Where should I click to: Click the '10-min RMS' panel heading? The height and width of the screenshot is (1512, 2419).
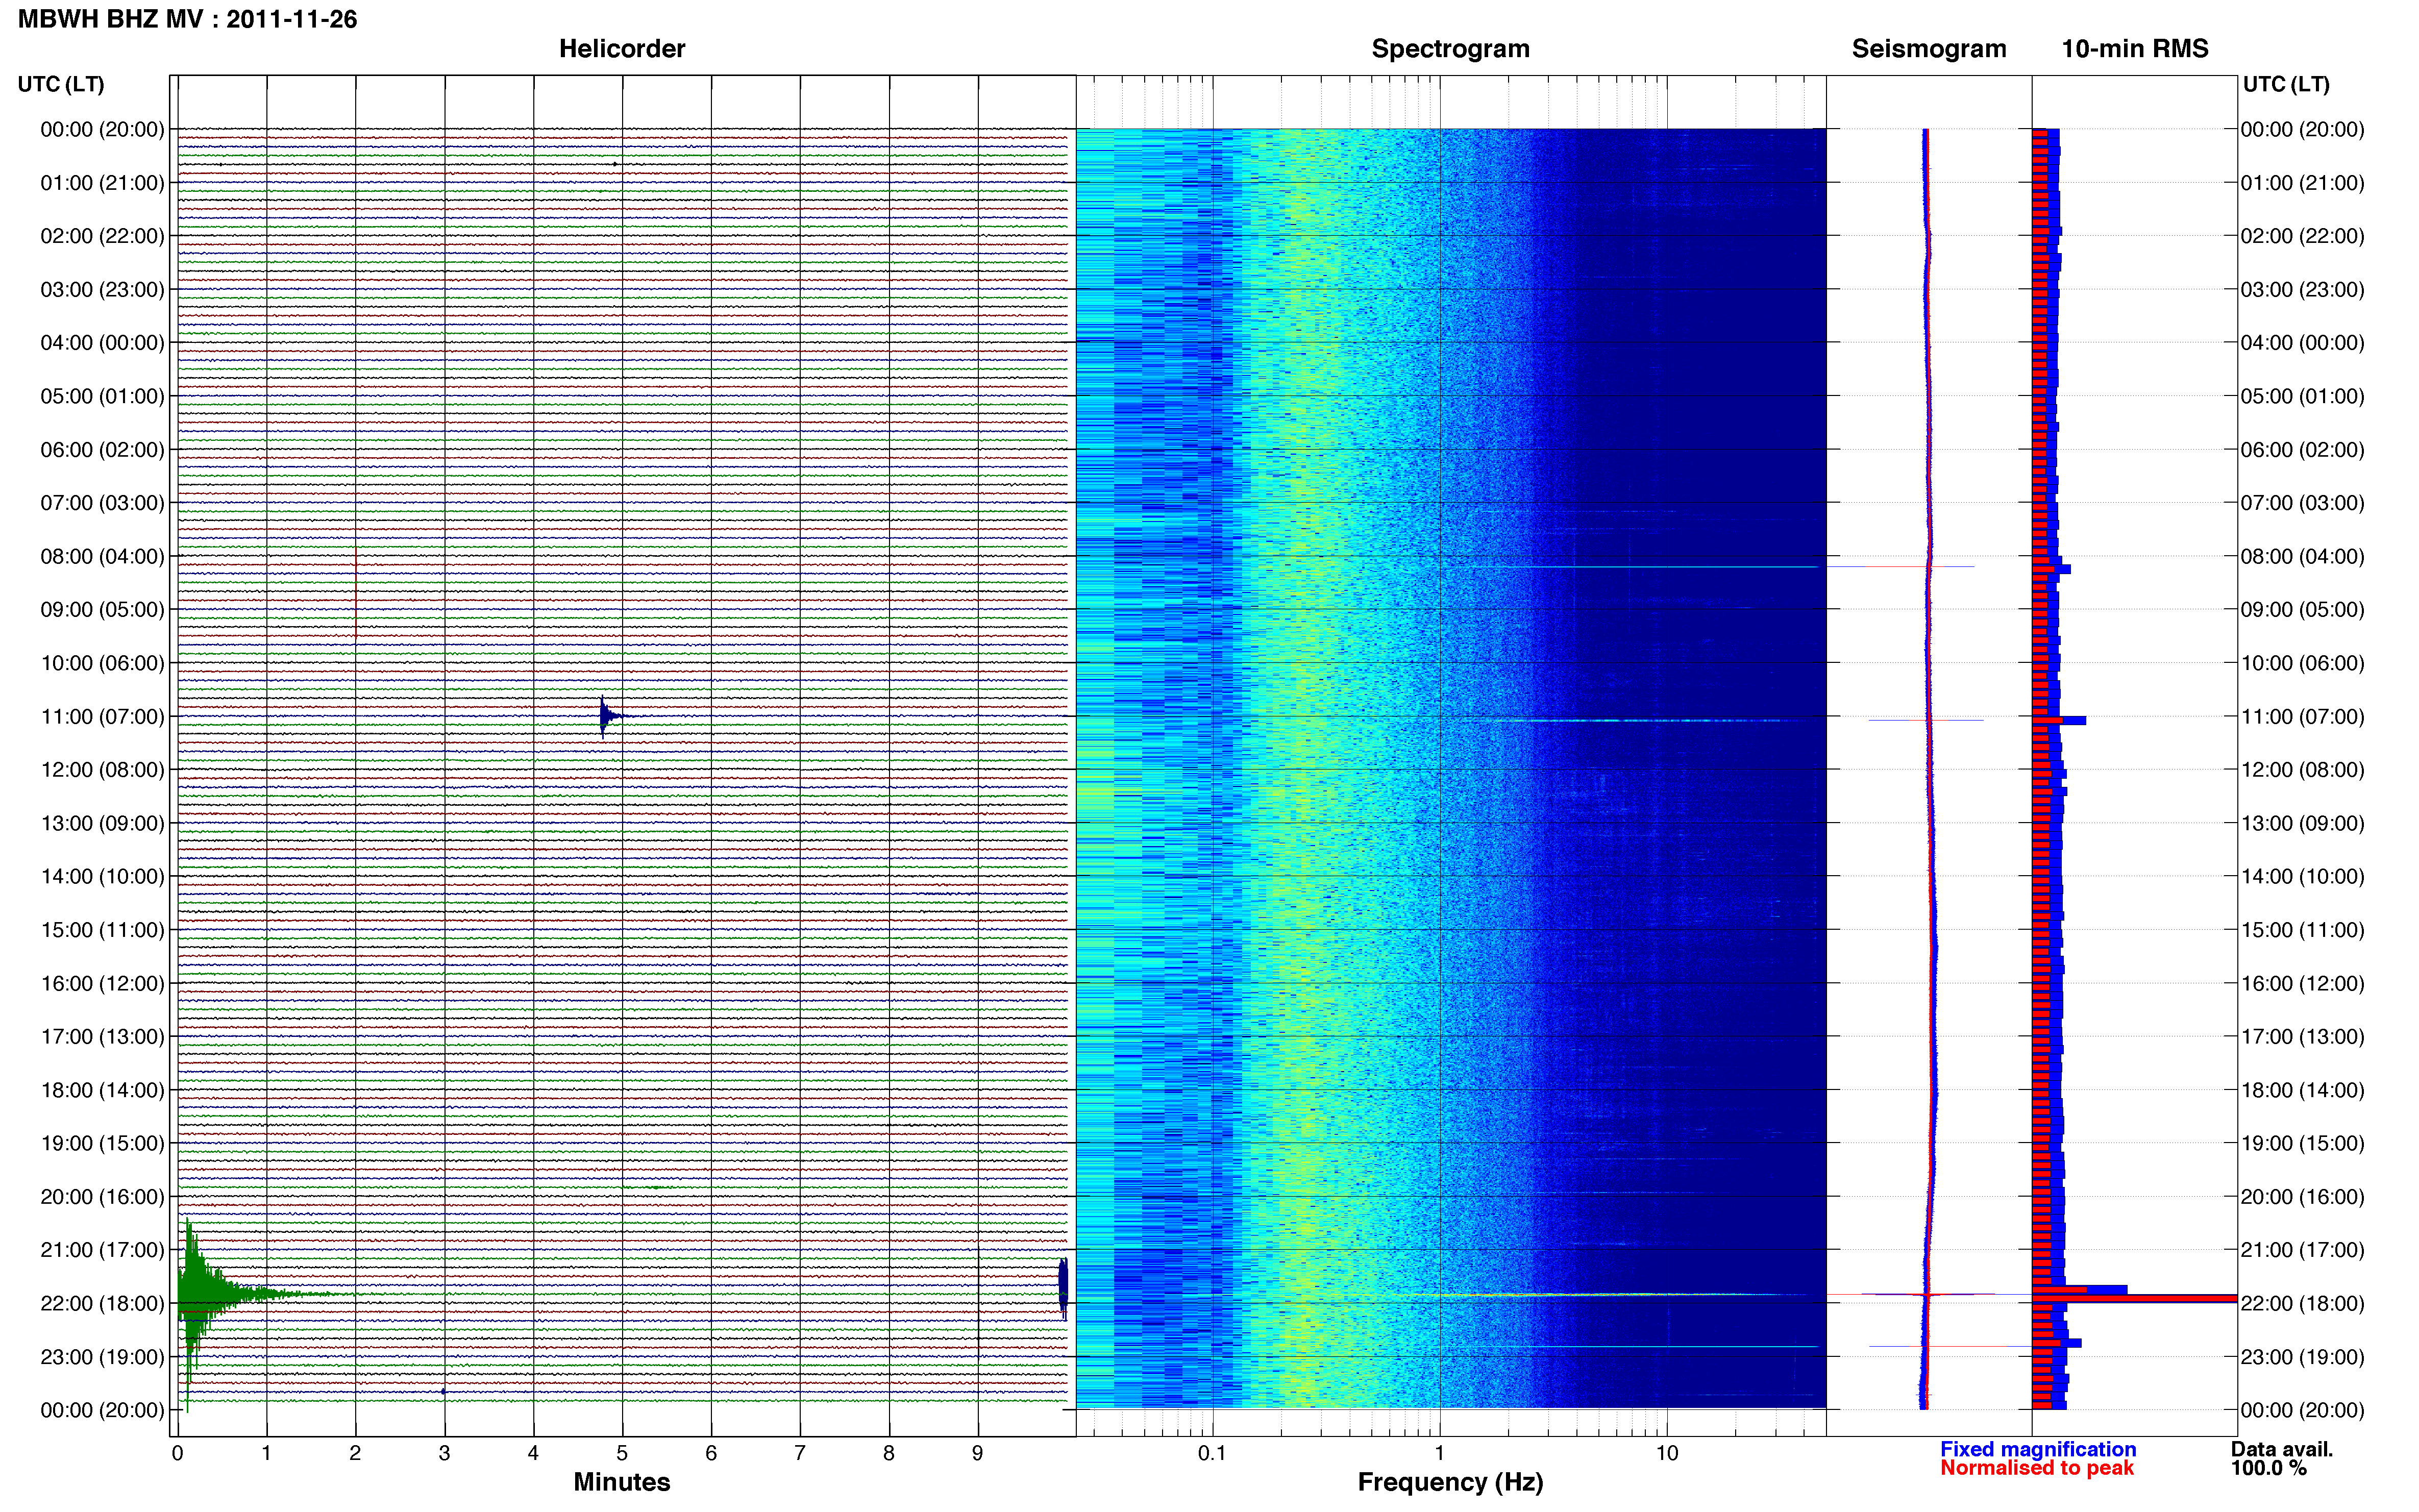tap(2135, 48)
